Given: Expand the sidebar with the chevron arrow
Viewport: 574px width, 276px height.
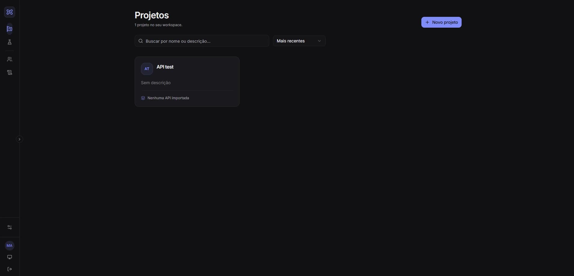Looking at the screenshot, I should point(19,139).
